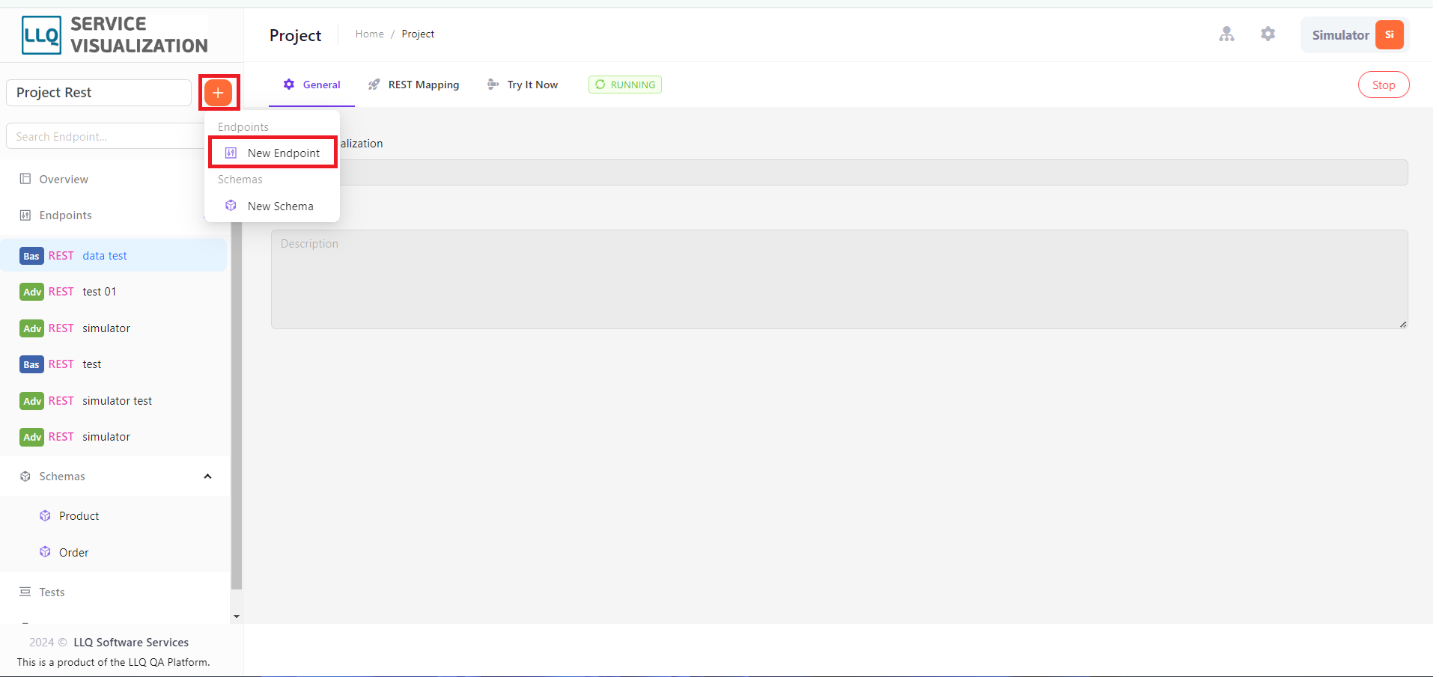The image size is (1439, 677).
Task: Select New Schema from the dropdown menu
Action: pos(273,206)
